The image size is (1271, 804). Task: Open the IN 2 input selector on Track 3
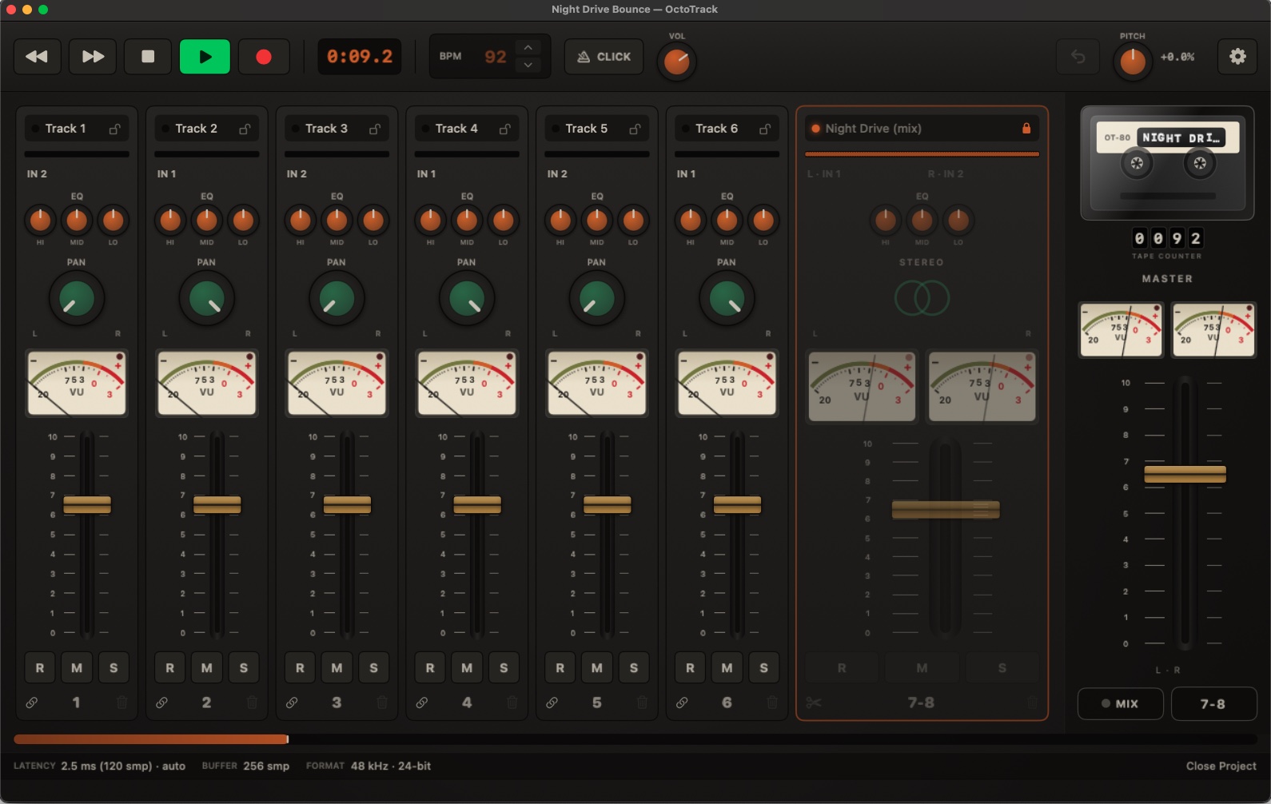tap(297, 173)
